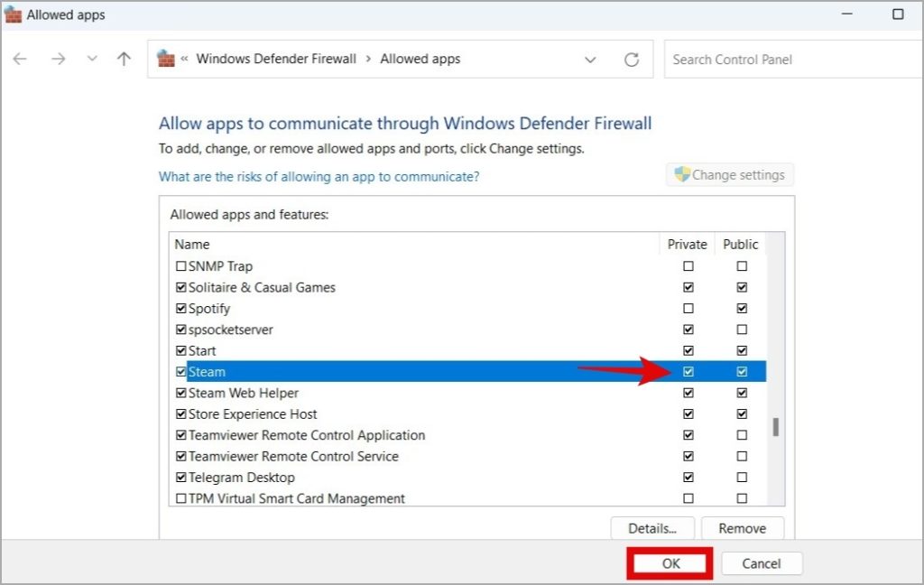Click the apps list scrollbar thumb
The height and width of the screenshot is (585, 924).
(776, 427)
